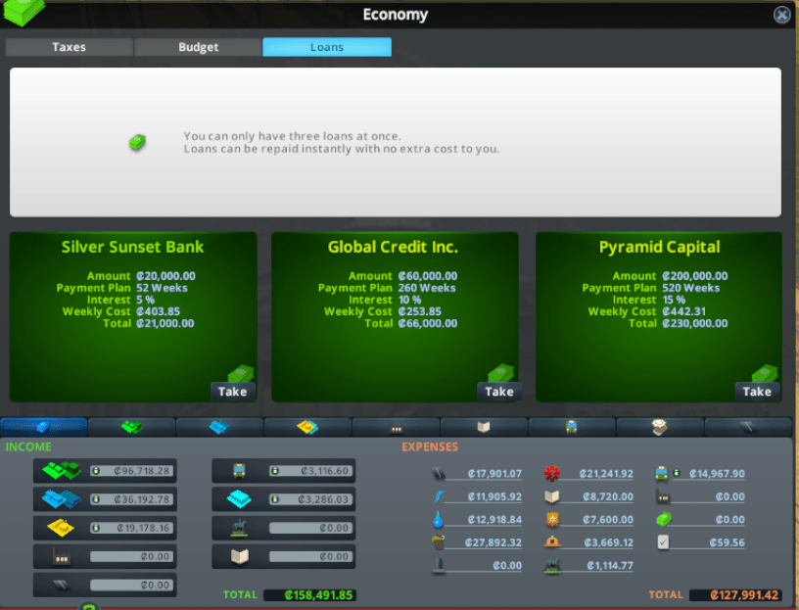This screenshot has width=799, height=610.
Task: Click the book education expense icon
Action: [x=552, y=496]
